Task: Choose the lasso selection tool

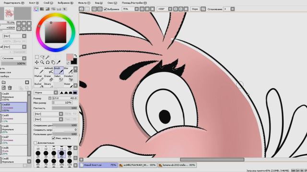Action: (x=42, y=57)
